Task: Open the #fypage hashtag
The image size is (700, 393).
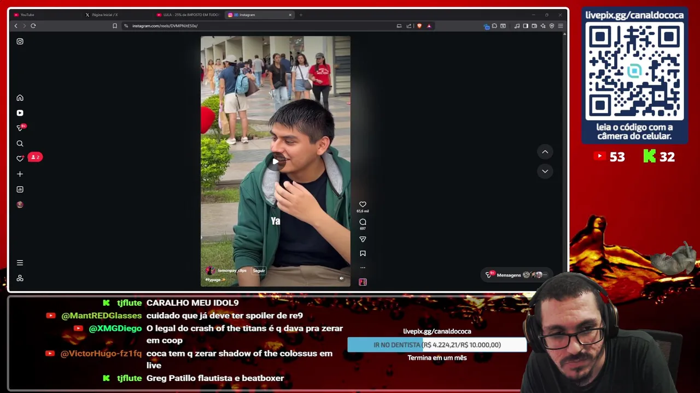Action: tap(213, 279)
